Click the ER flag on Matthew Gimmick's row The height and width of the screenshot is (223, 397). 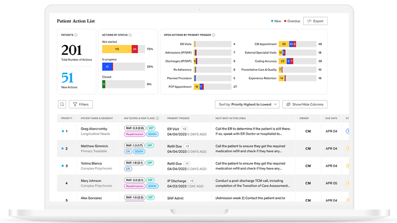pyautogui.click(x=127, y=151)
